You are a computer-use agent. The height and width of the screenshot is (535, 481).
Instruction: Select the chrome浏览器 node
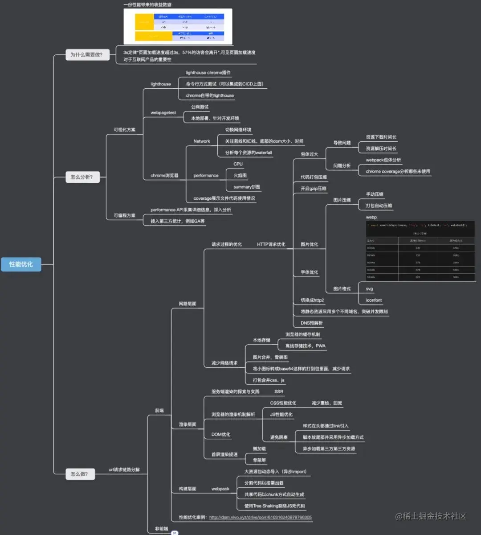click(164, 176)
